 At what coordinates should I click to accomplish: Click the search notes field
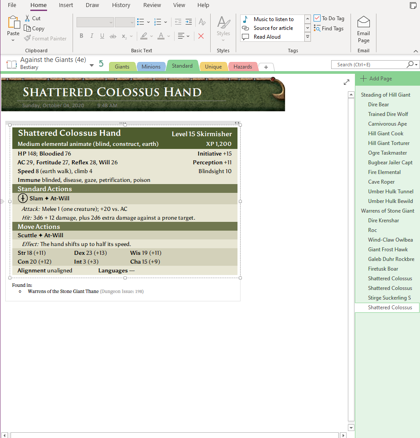click(369, 65)
